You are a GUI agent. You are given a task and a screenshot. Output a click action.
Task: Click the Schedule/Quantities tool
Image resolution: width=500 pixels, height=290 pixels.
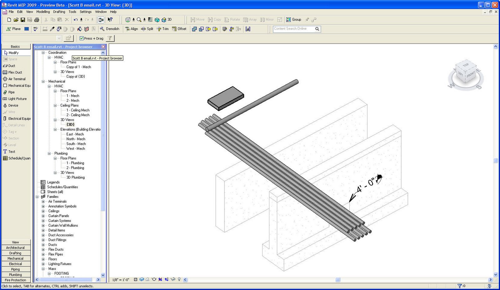pos(17,158)
